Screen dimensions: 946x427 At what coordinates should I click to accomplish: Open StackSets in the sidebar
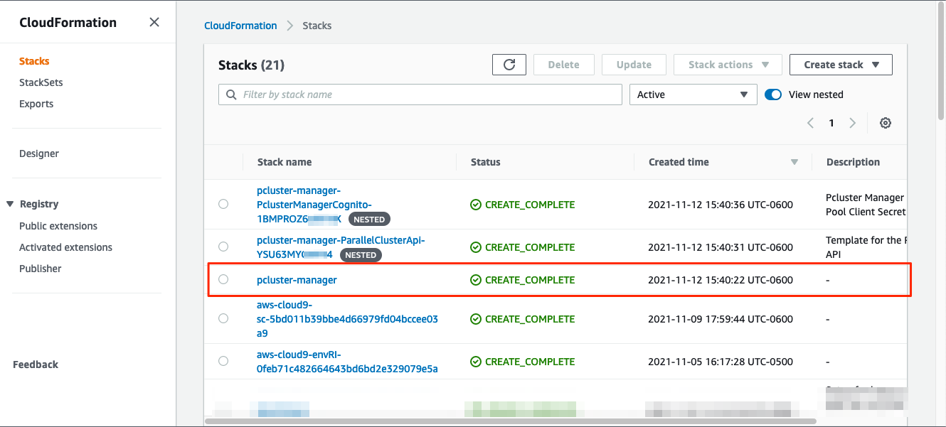tap(41, 82)
